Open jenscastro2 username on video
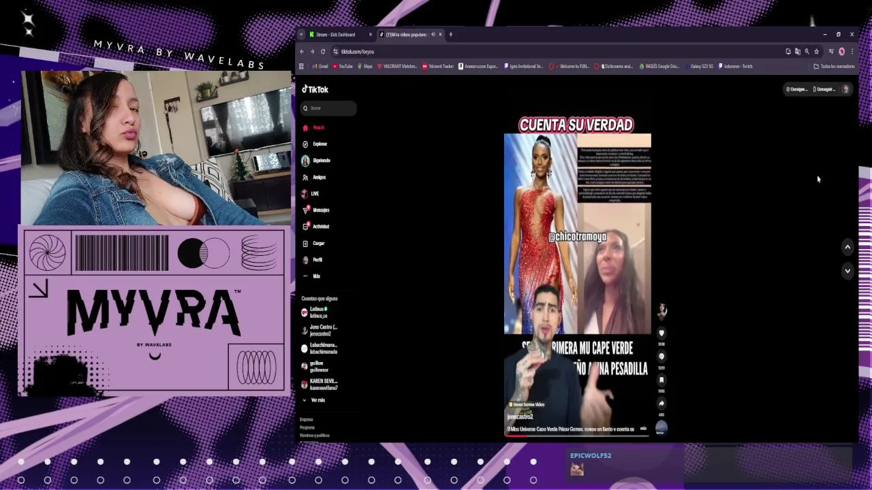872x490 pixels. 520,416
